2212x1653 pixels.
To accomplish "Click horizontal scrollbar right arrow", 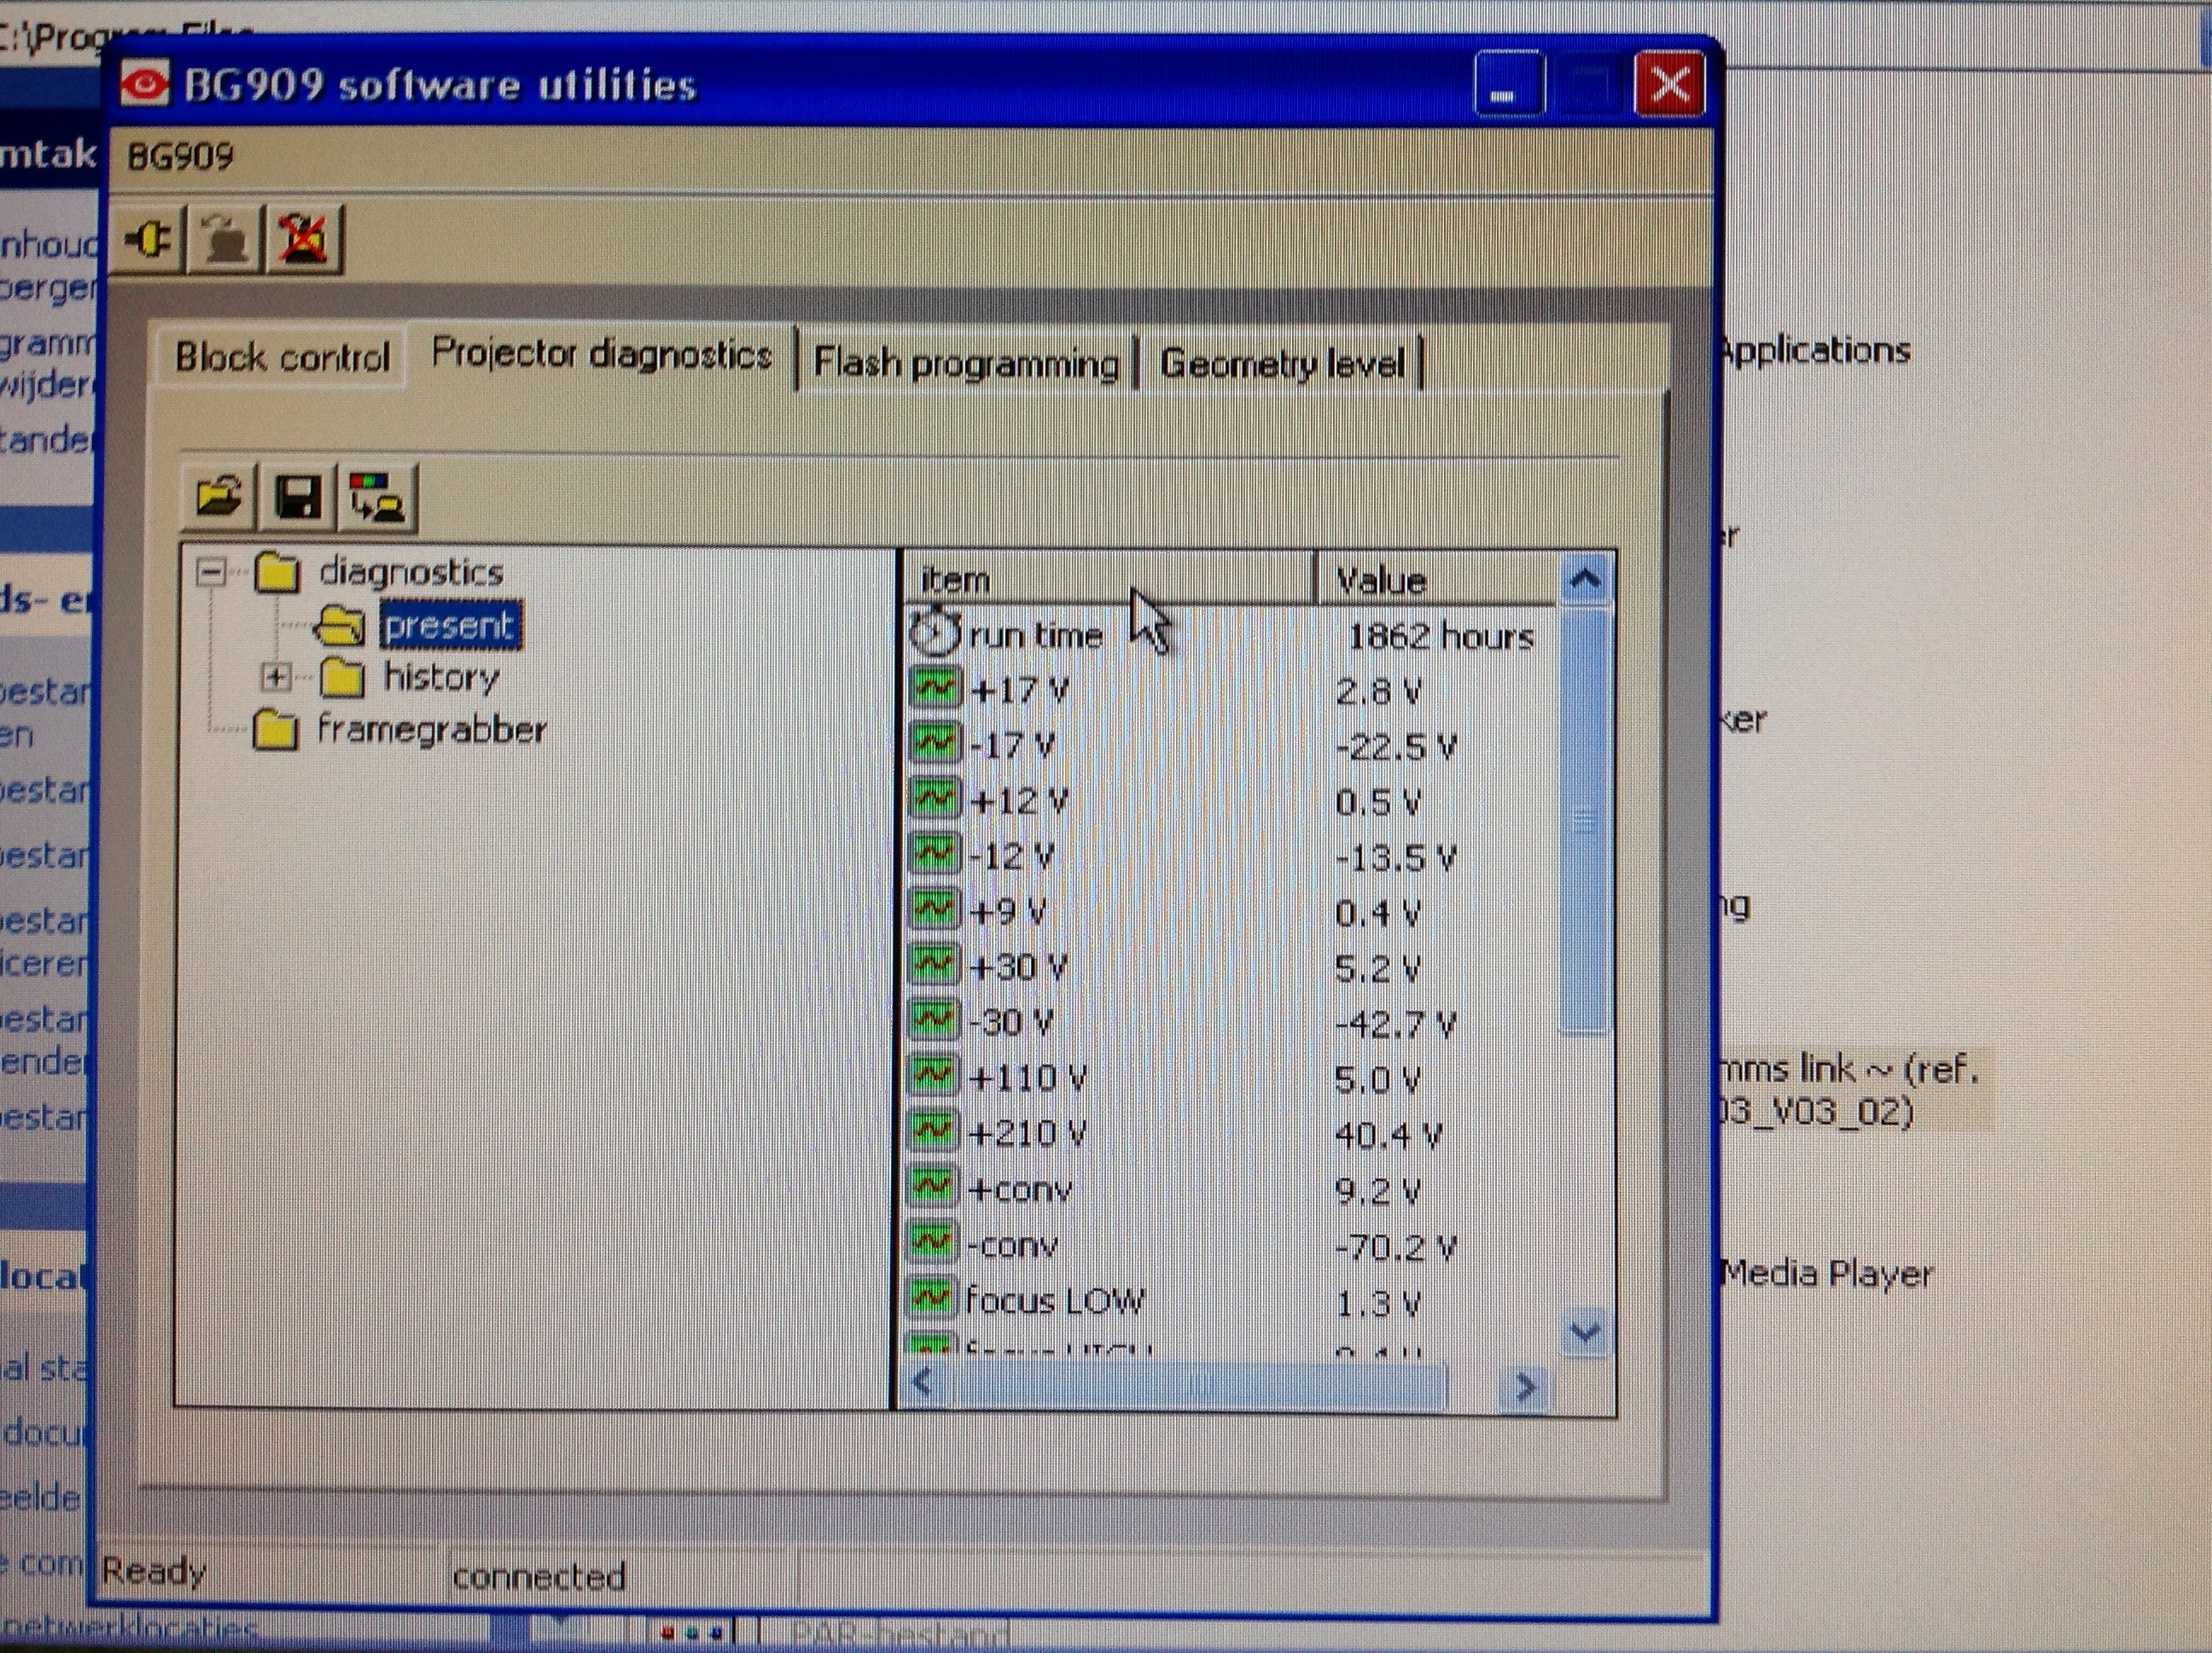I will (1525, 1387).
